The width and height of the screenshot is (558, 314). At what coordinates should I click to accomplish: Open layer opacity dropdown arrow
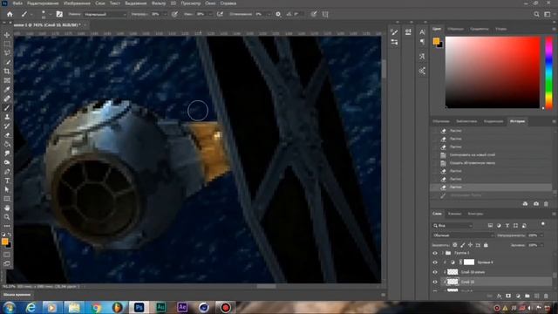[x=541, y=235]
